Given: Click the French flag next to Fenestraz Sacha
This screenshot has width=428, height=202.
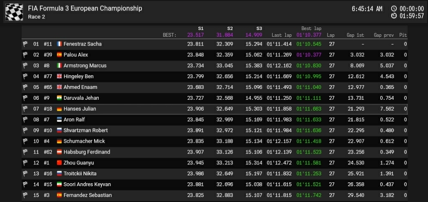Looking at the screenshot, I should pyautogui.click(x=59, y=44).
